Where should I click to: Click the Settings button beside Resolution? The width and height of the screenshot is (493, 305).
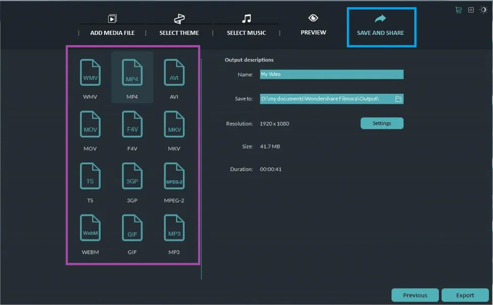click(x=382, y=123)
